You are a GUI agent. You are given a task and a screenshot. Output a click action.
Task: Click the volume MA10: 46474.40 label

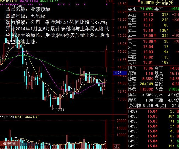tap(27, 117)
